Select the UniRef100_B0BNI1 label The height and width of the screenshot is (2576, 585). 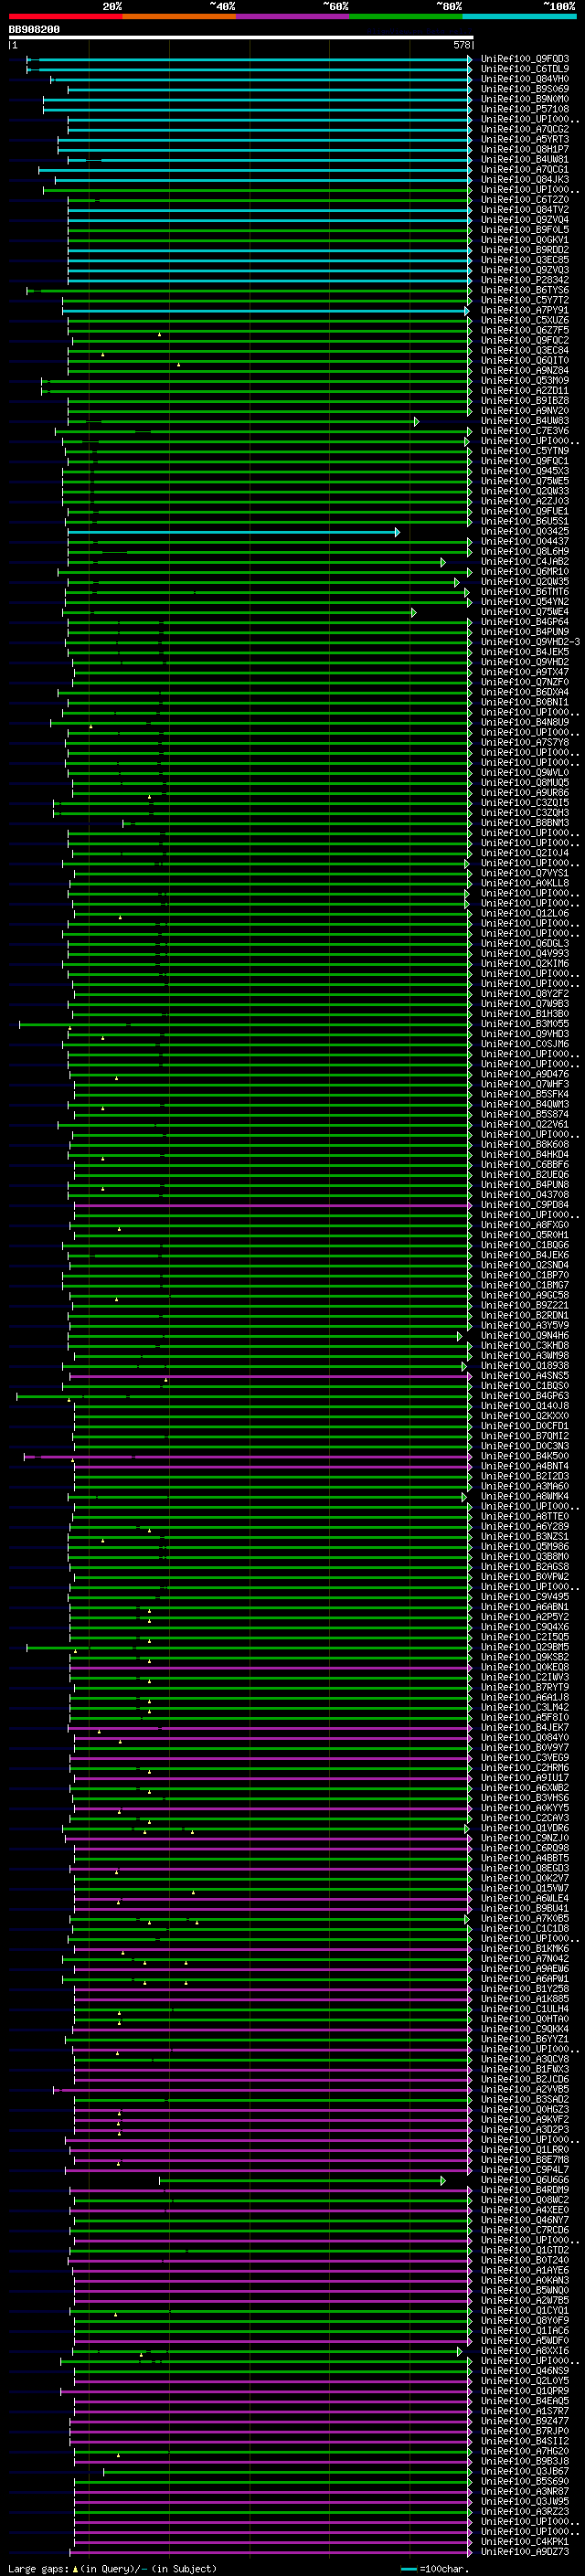pos(525,703)
